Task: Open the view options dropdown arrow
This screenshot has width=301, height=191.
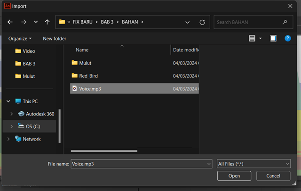Action: [260, 39]
